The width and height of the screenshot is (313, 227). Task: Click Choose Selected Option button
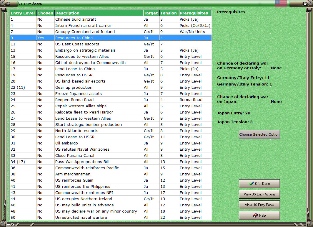[x=259, y=134]
